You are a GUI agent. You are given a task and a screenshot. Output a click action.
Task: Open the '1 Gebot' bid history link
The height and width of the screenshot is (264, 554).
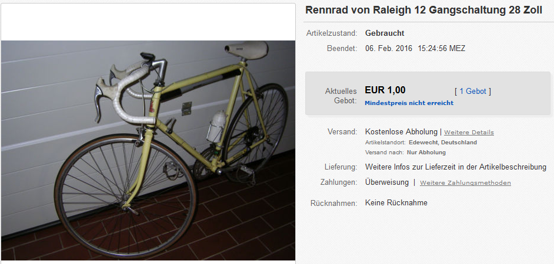coord(473,92)
